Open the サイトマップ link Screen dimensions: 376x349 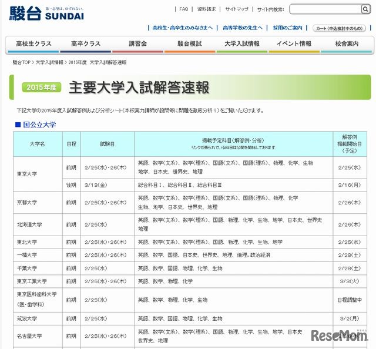click(x=236, y=9)
